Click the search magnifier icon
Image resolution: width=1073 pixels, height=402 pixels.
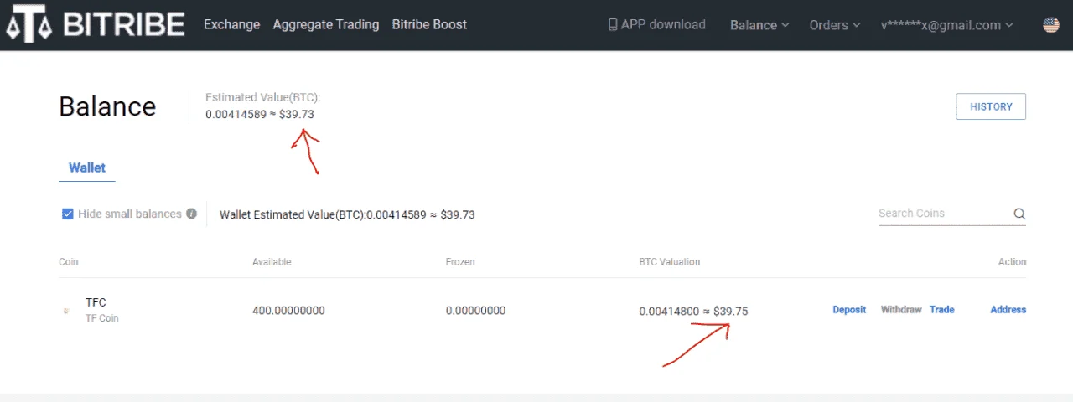coord(1019,214)
